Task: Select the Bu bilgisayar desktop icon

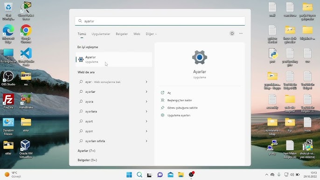Action: pos(8,55)
